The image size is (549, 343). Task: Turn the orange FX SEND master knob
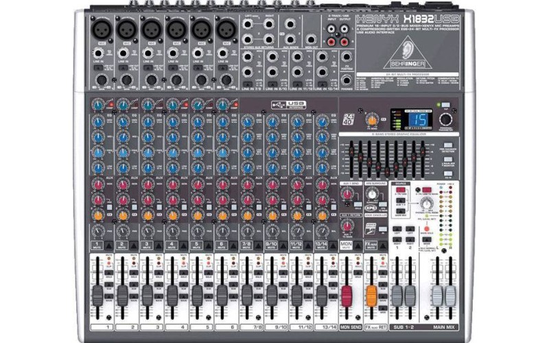coord(372,119)
